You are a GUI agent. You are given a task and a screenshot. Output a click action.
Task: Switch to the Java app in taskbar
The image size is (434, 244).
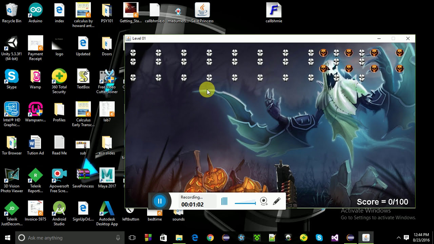pos(366,238)
